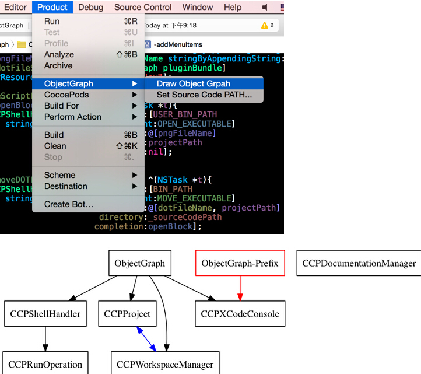Select Draw Object Grpah from the submenu

[x=193, y=83]
